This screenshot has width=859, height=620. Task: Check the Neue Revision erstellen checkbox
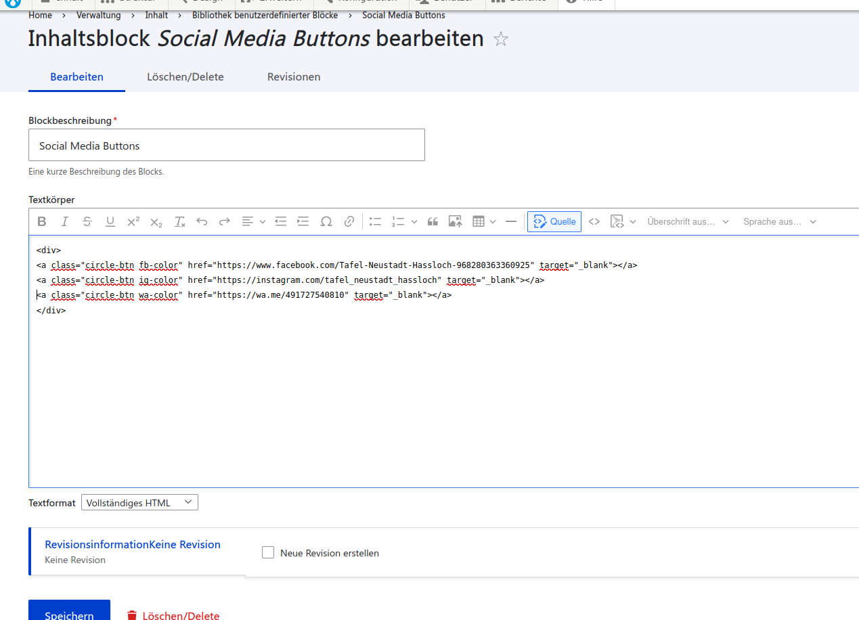268,552
